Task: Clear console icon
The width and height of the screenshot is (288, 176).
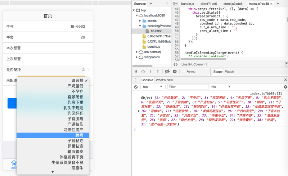Action: [x=136, y=87]
